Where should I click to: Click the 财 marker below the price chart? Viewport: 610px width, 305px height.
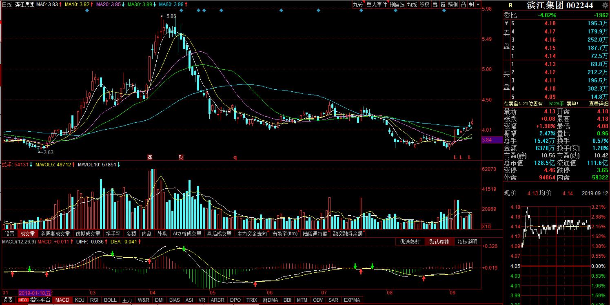point(181,157)
